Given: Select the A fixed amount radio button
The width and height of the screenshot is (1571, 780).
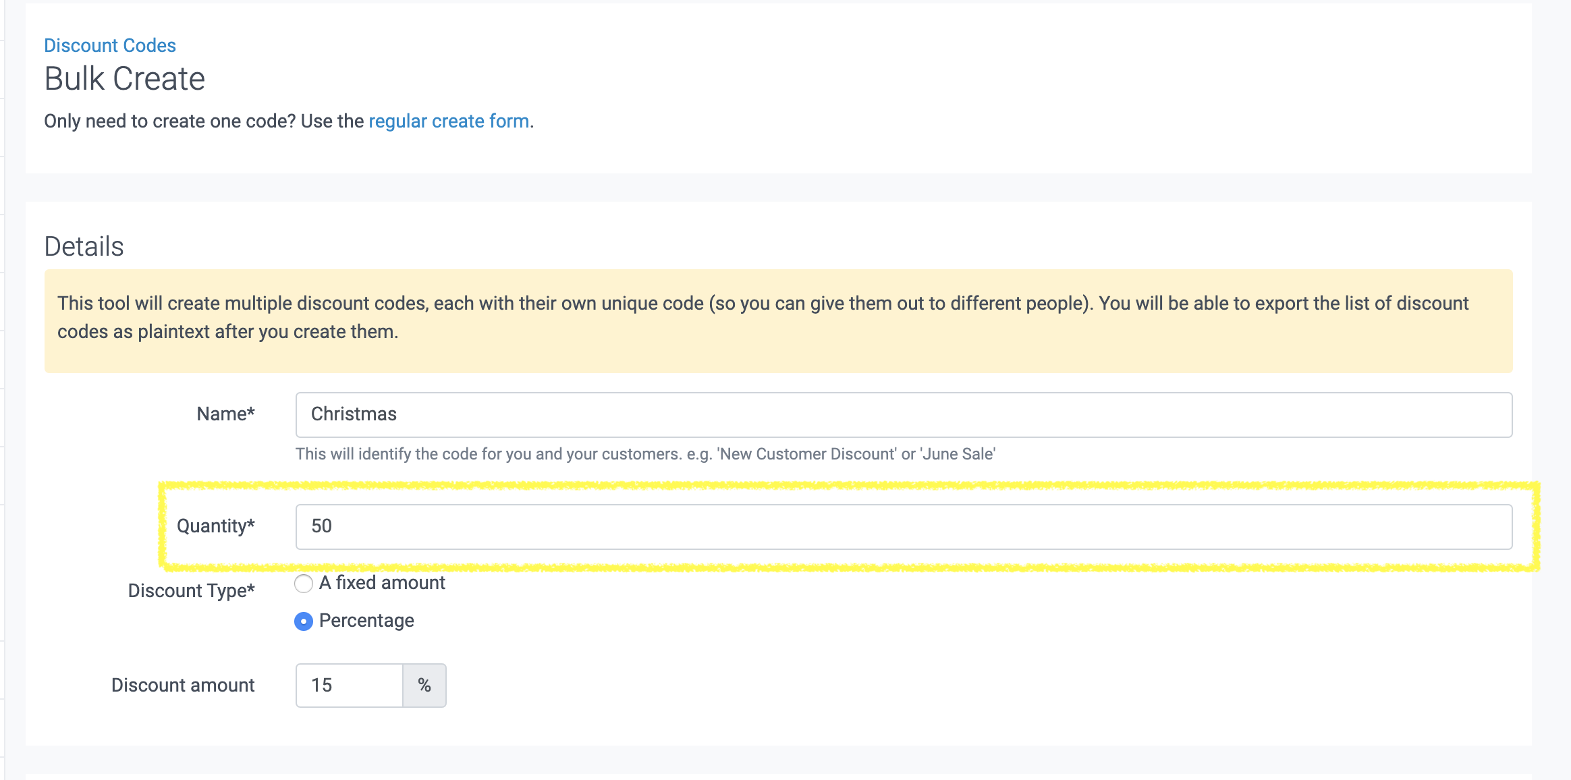Looking at the screenshot, I should point(304,584).
